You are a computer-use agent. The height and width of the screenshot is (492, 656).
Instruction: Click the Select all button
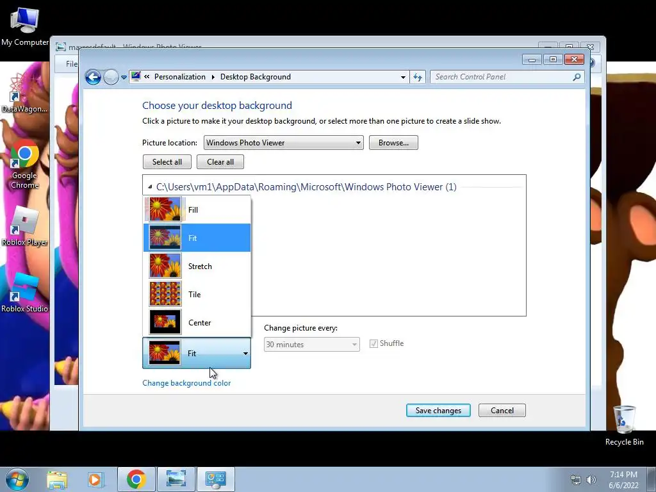click(167, 162)
